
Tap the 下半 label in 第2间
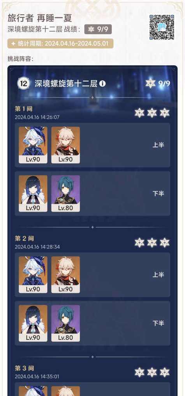[158, 323]
